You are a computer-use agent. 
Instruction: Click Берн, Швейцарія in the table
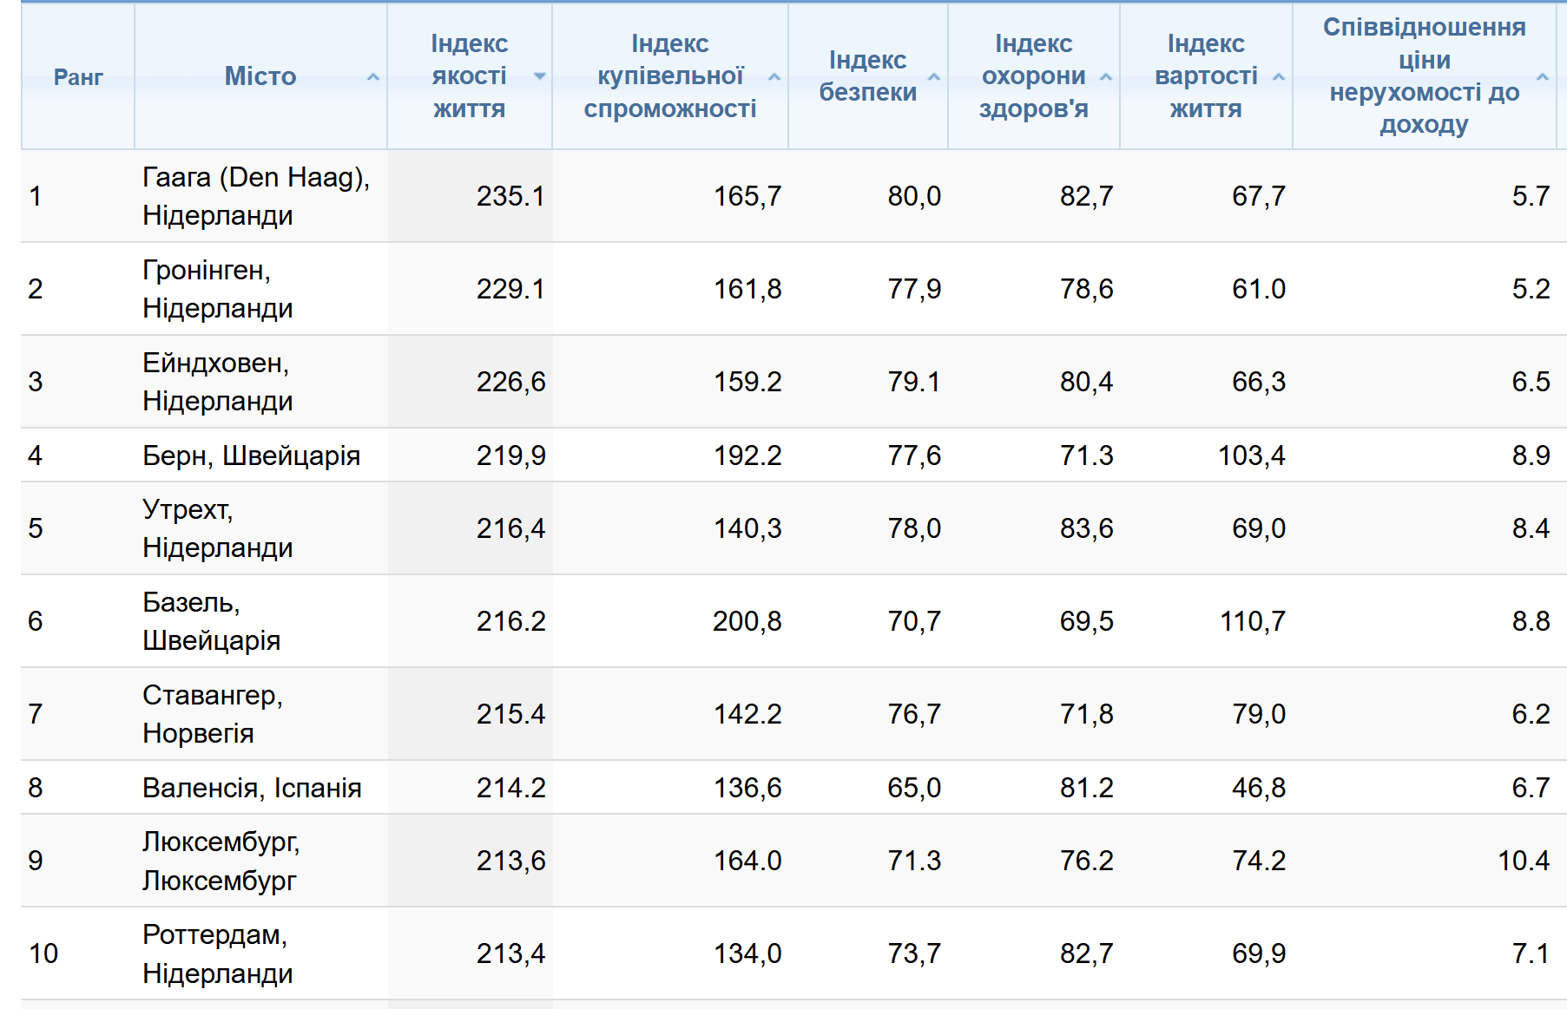(x=251, y=455)
